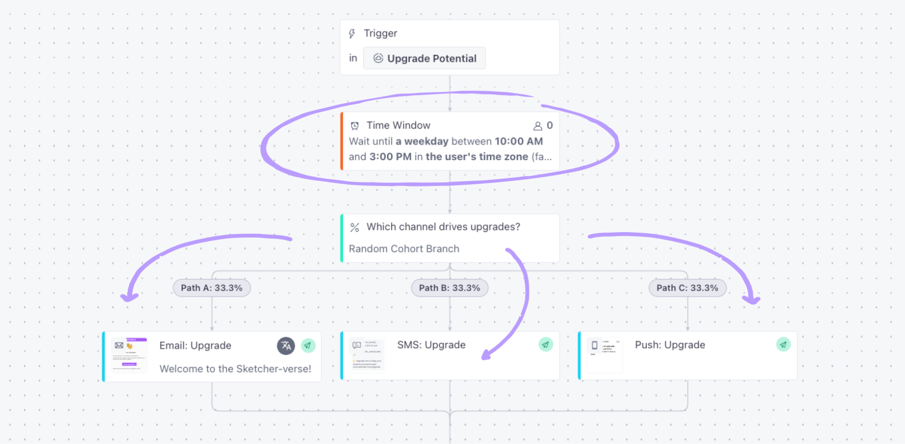Image resolution: width=905 pixels, height=444 pixels.
Task: Open the Upgrade Potential segment chip
Action: pyautogui.click(x=424, y=58)
